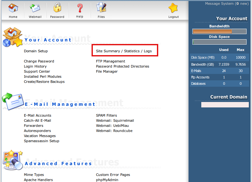252x182 pixels.
Task: Open Site Summary / Statistics / Logs
Action: [x=124, y=51]
